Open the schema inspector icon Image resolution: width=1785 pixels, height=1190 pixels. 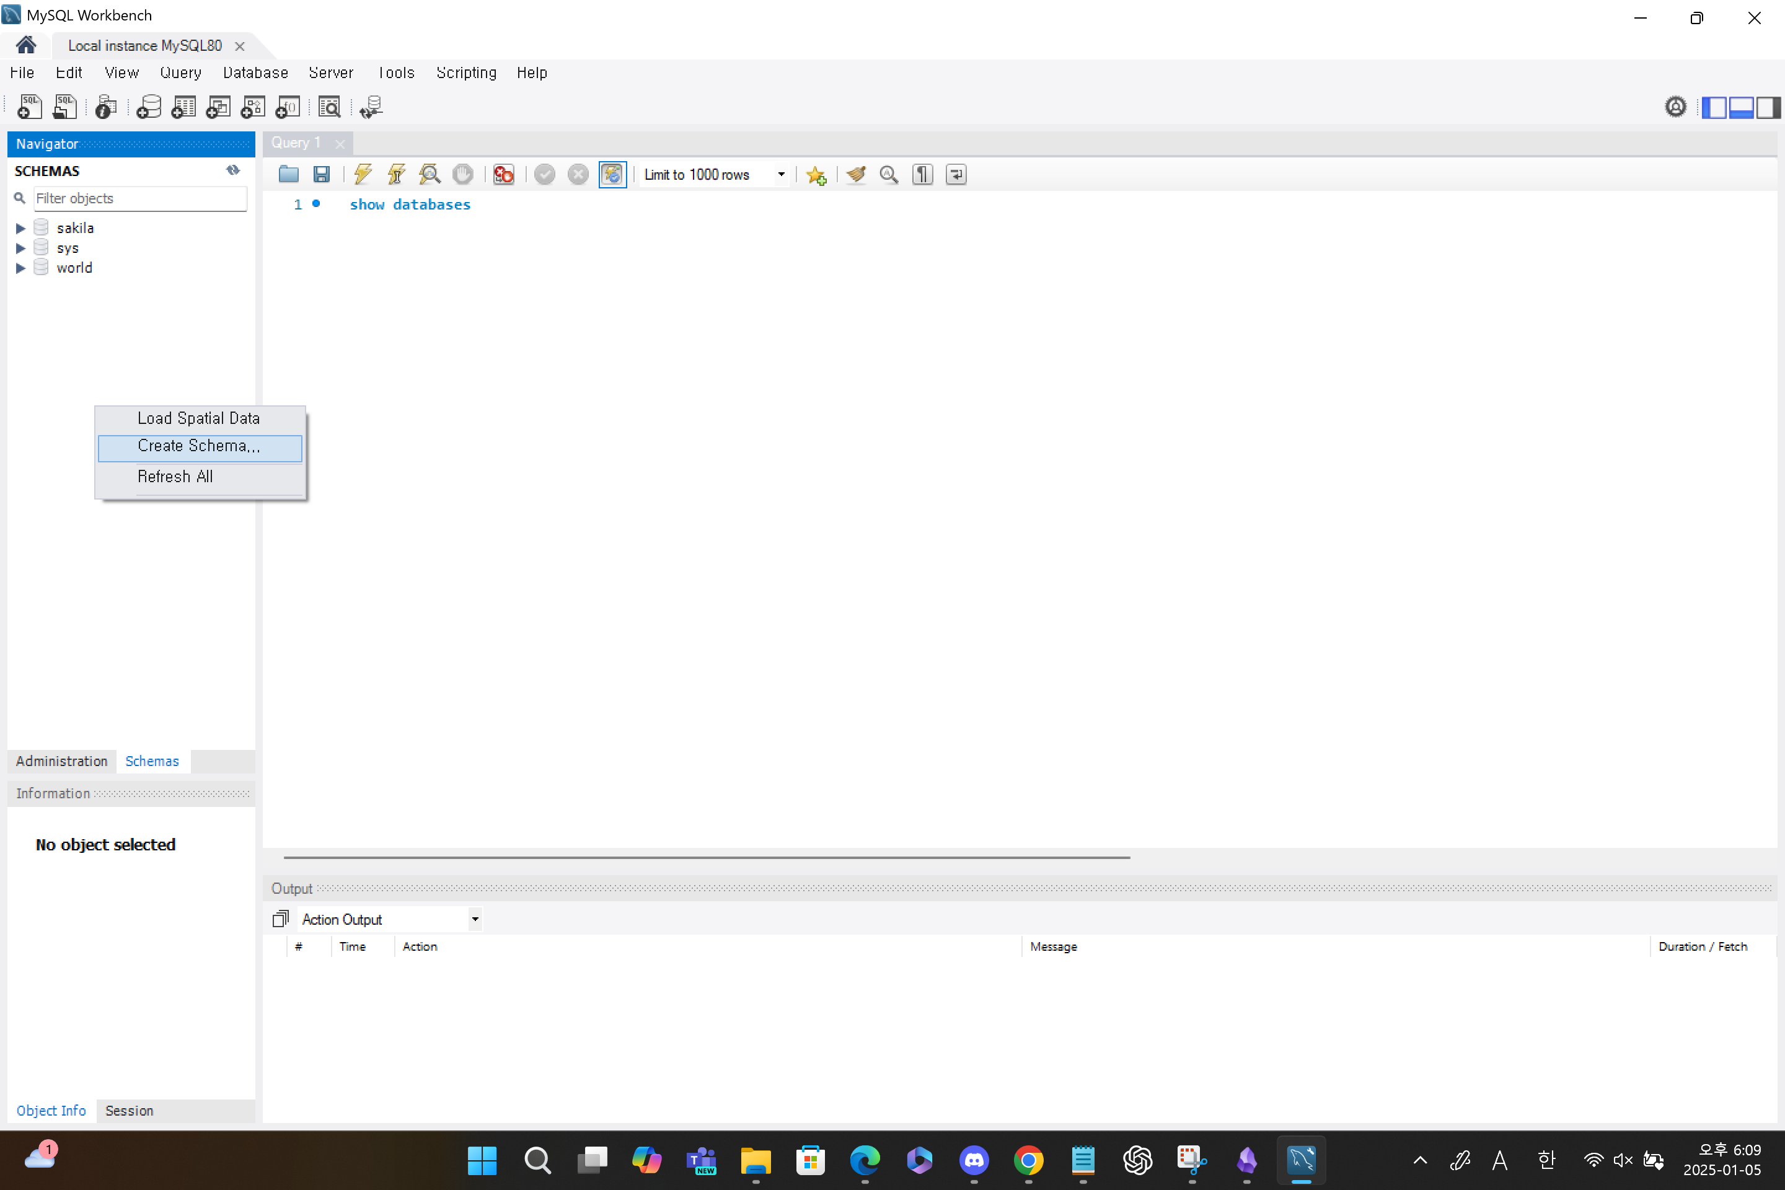pyautogui.click(x=106, y=107)
